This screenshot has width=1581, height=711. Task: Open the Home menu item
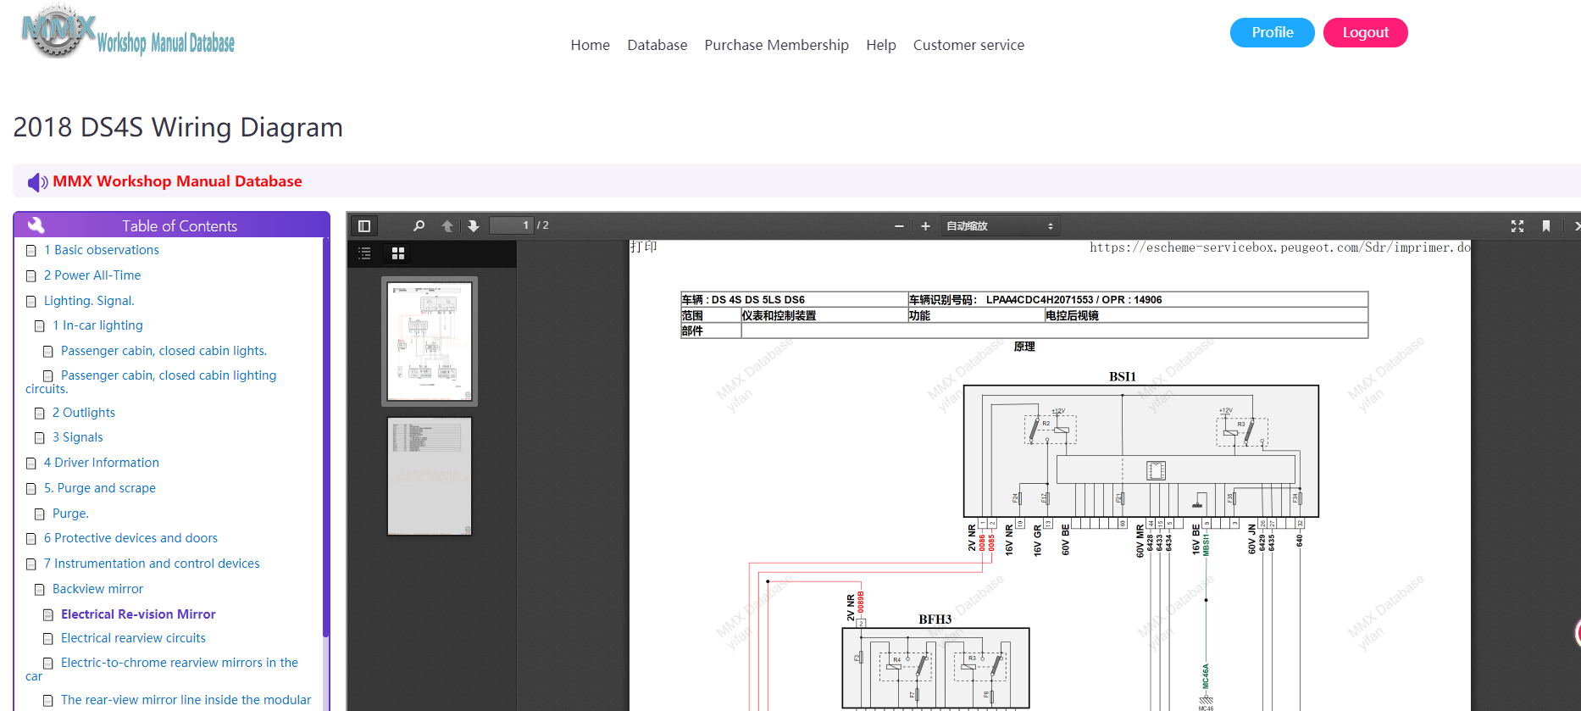(590, 45)
